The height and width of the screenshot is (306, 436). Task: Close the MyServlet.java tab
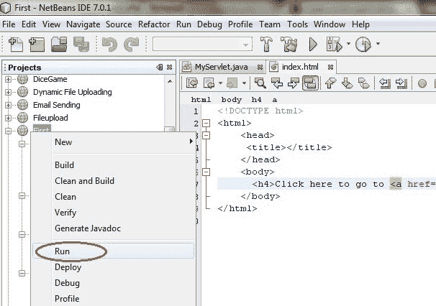pos(260,68)
